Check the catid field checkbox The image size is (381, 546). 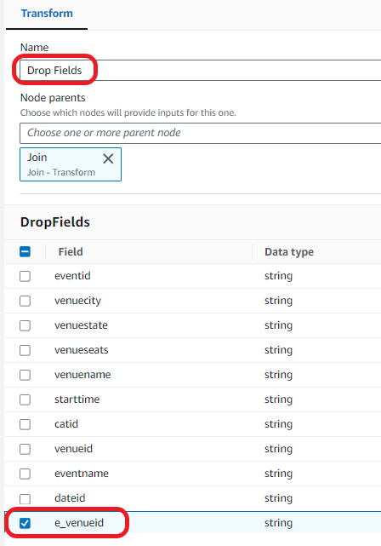click(25, 424)
